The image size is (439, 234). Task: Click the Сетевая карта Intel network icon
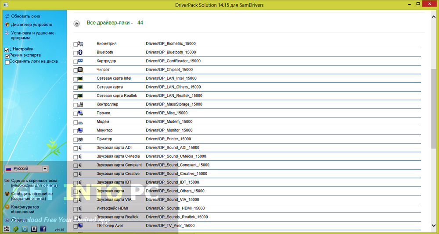[x=80, y=78]
